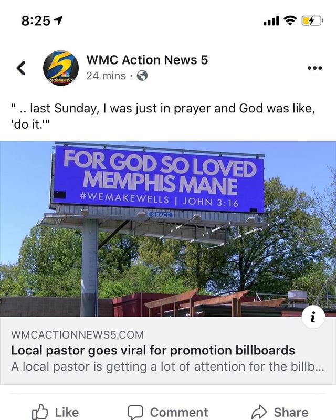The height and width of the screenshot is (420, 336).
Task: Tap the info icon on the link preview
Action: [x=313, y=317]
